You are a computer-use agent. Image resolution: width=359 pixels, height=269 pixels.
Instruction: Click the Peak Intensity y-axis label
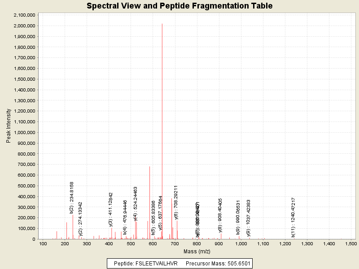point(9,127)
